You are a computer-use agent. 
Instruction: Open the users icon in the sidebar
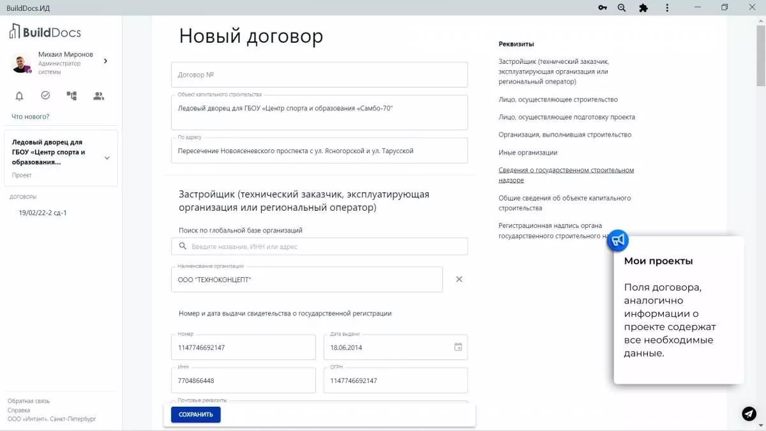click(x=98, y=95)
